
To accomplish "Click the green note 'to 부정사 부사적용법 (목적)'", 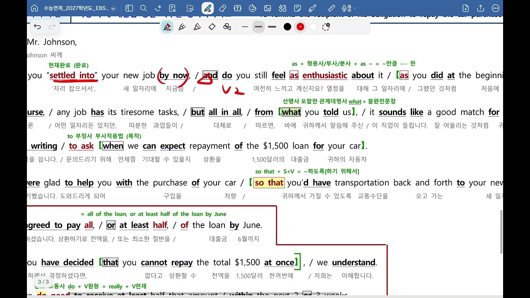I will (x=104, y=136).
